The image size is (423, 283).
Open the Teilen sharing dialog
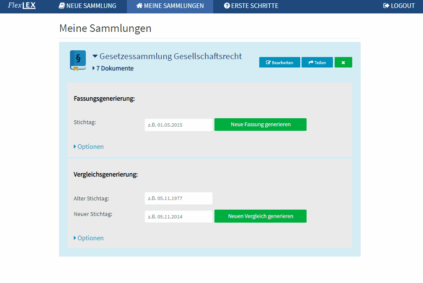click(x=317, y=62)
